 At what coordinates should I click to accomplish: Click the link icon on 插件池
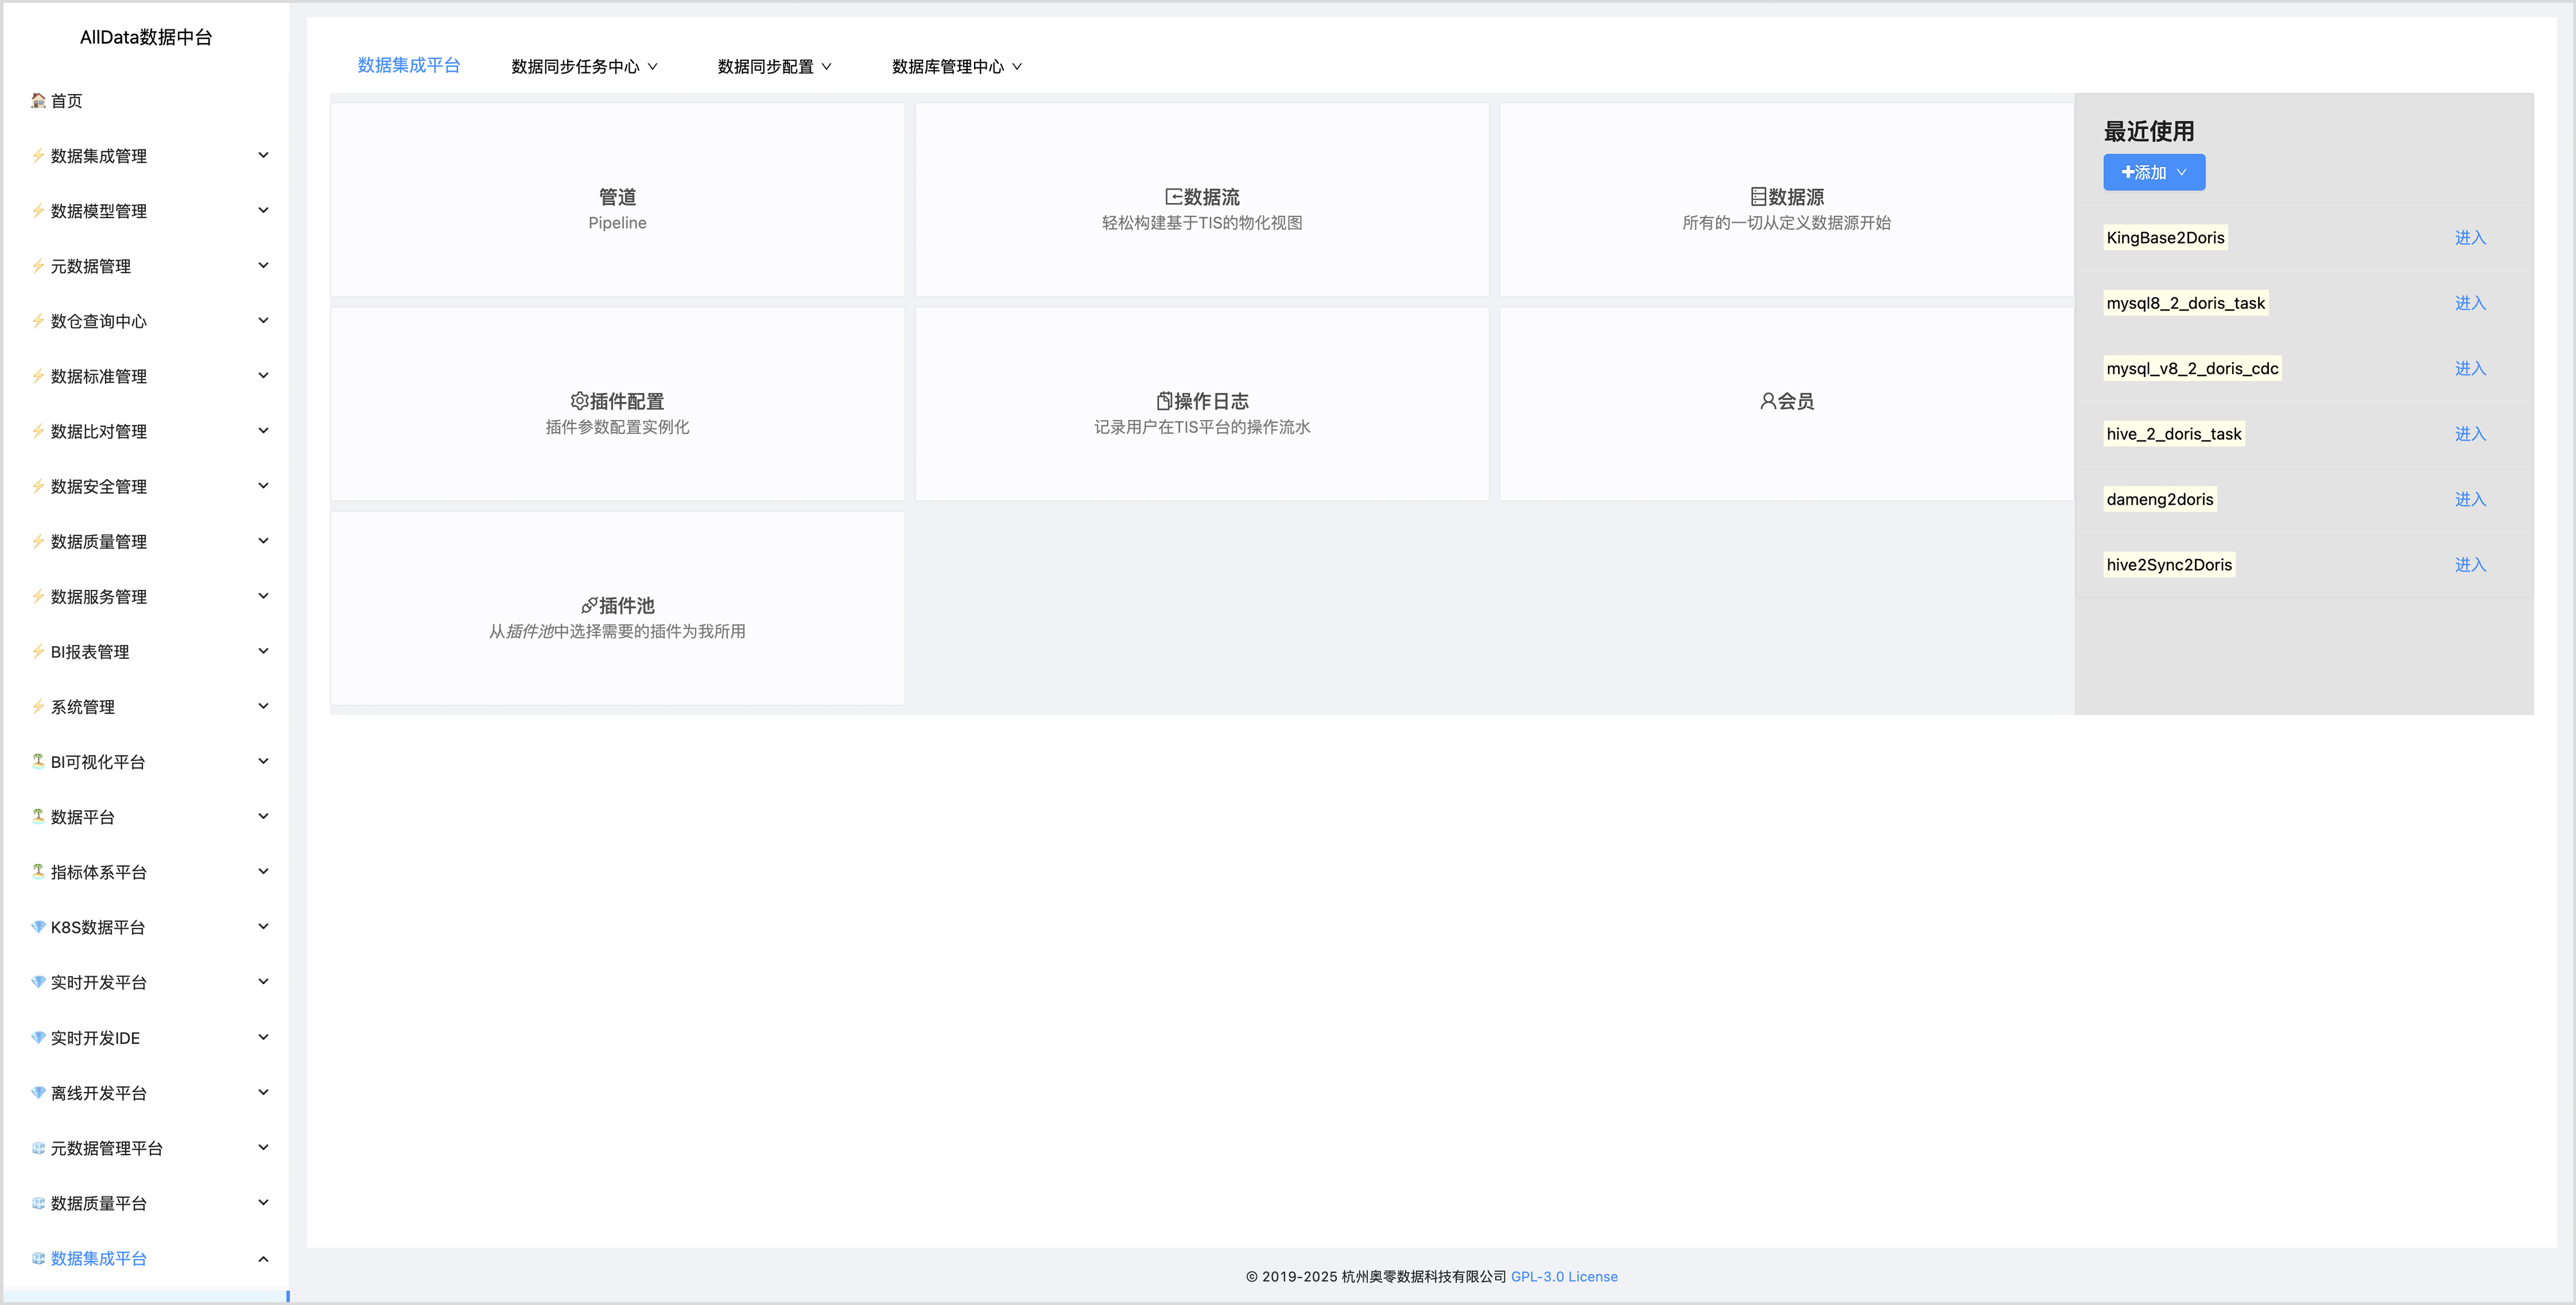589,606
